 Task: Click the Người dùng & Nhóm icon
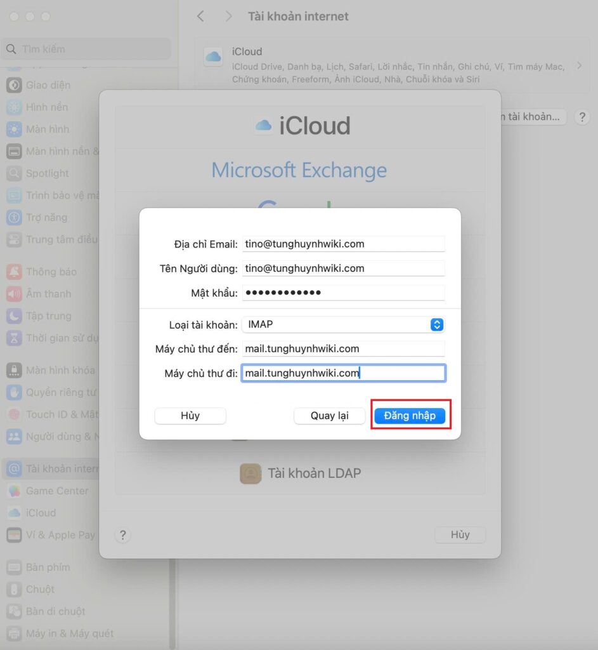[14, 436]
